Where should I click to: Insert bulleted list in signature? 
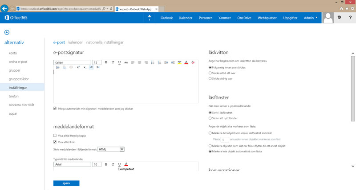[x=153, y=62]
